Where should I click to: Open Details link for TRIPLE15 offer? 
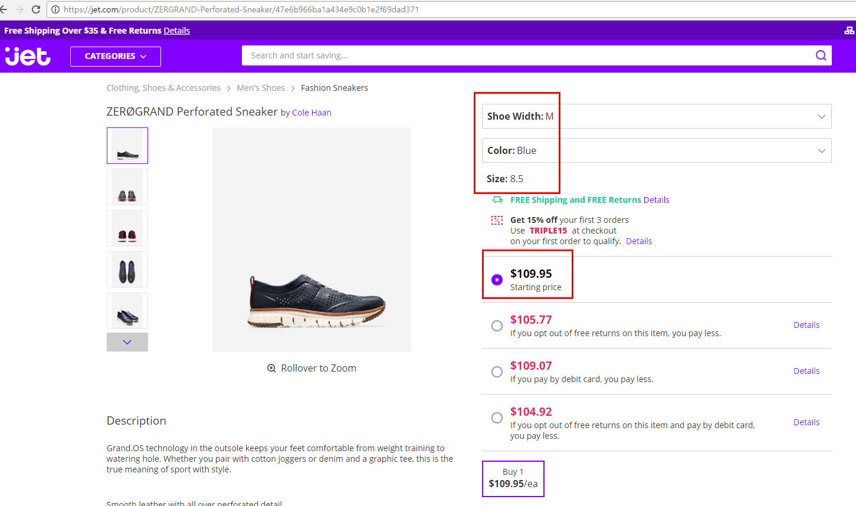(x=639, y=241)
